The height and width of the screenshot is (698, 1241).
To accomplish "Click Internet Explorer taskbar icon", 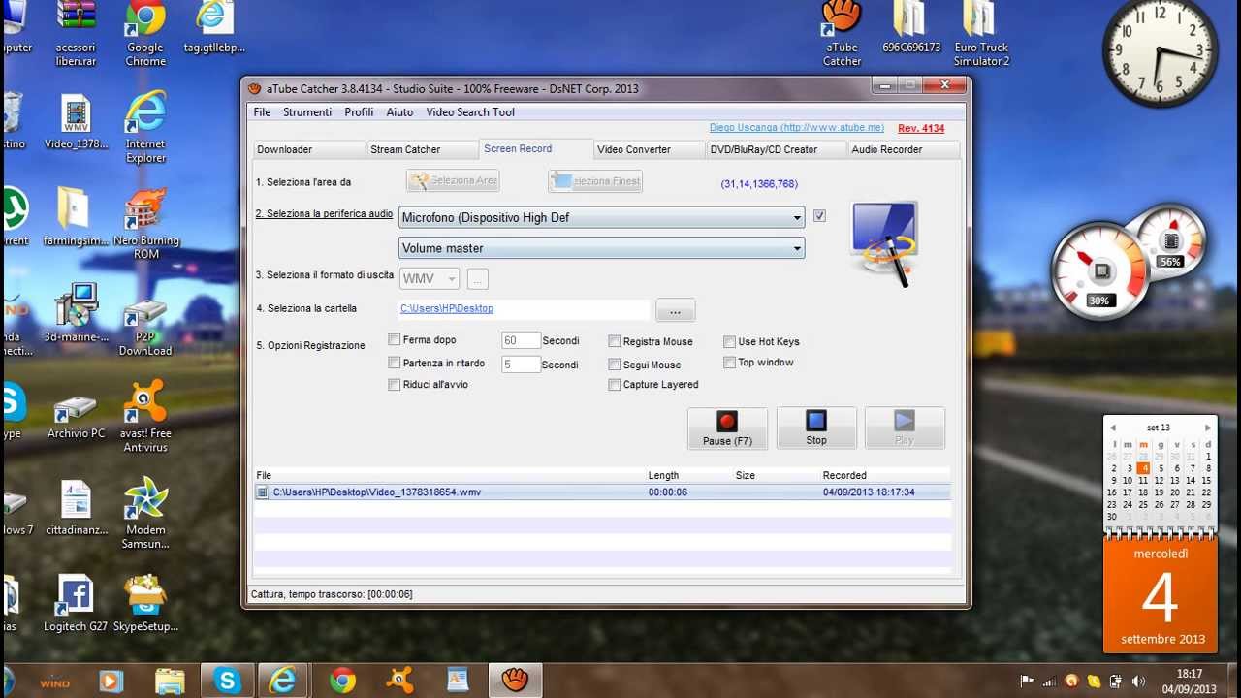I will (284, 682).
